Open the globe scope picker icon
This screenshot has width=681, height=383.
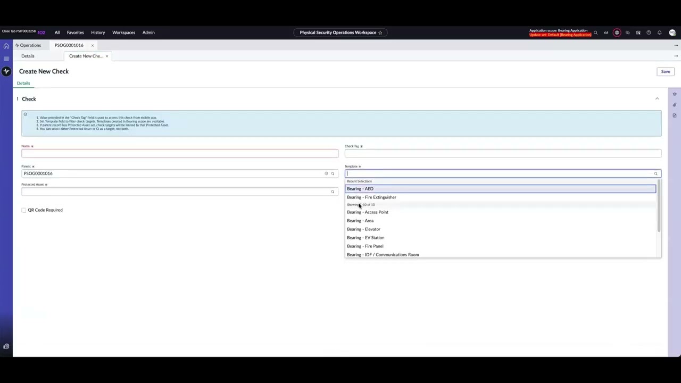617,32
